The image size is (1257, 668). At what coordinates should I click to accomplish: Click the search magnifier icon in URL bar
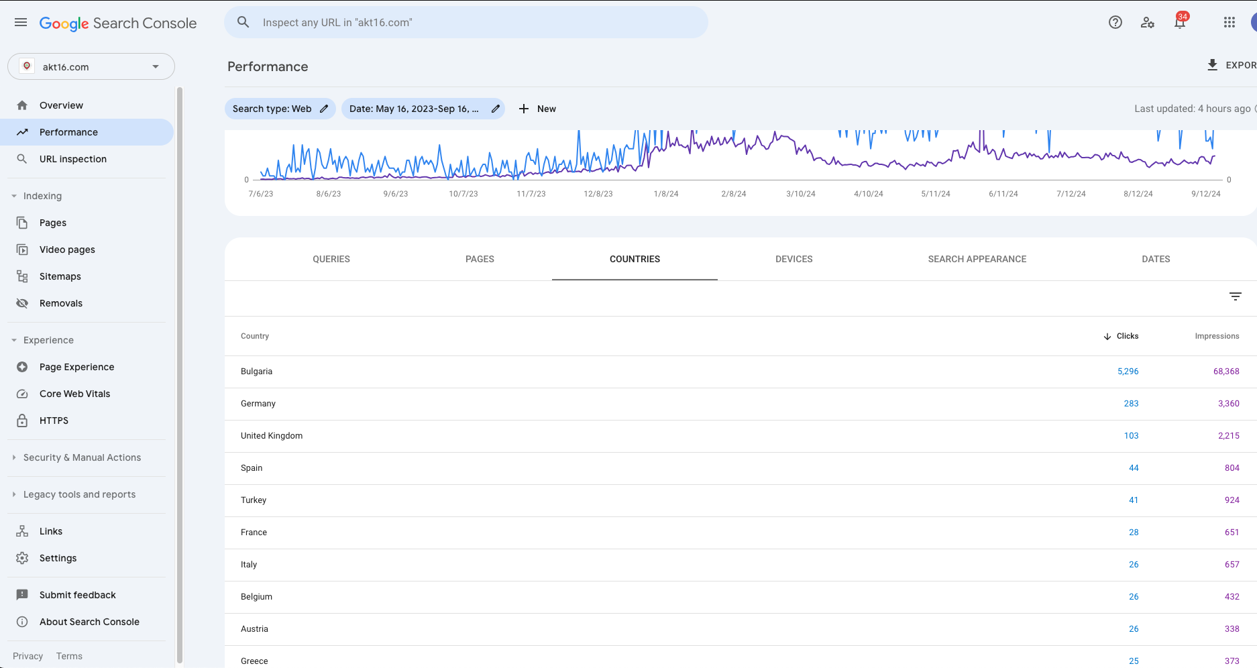point(243,22)
